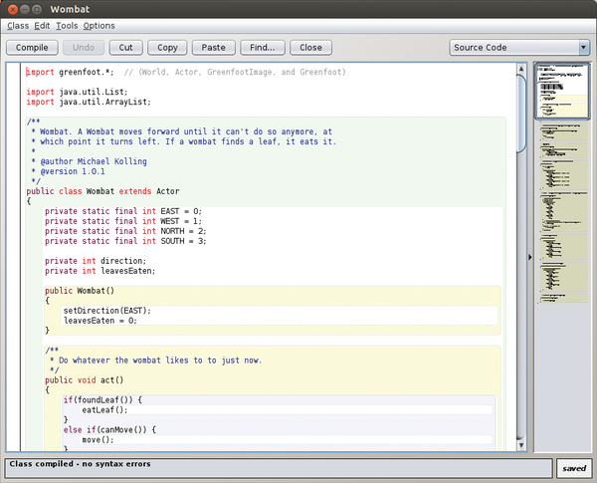
Task: Click 'Do whatever the wombat likes' comment
Action: pos(156,361)
